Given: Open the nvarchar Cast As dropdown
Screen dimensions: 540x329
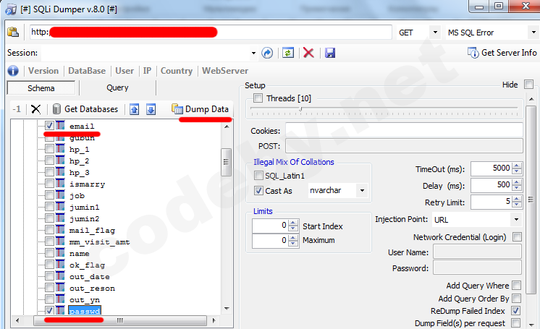Looking at the screenshot, I should coord(363,190).
